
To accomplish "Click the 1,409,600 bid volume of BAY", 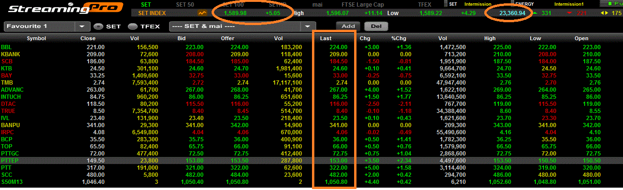I will (x=145, y=76).
